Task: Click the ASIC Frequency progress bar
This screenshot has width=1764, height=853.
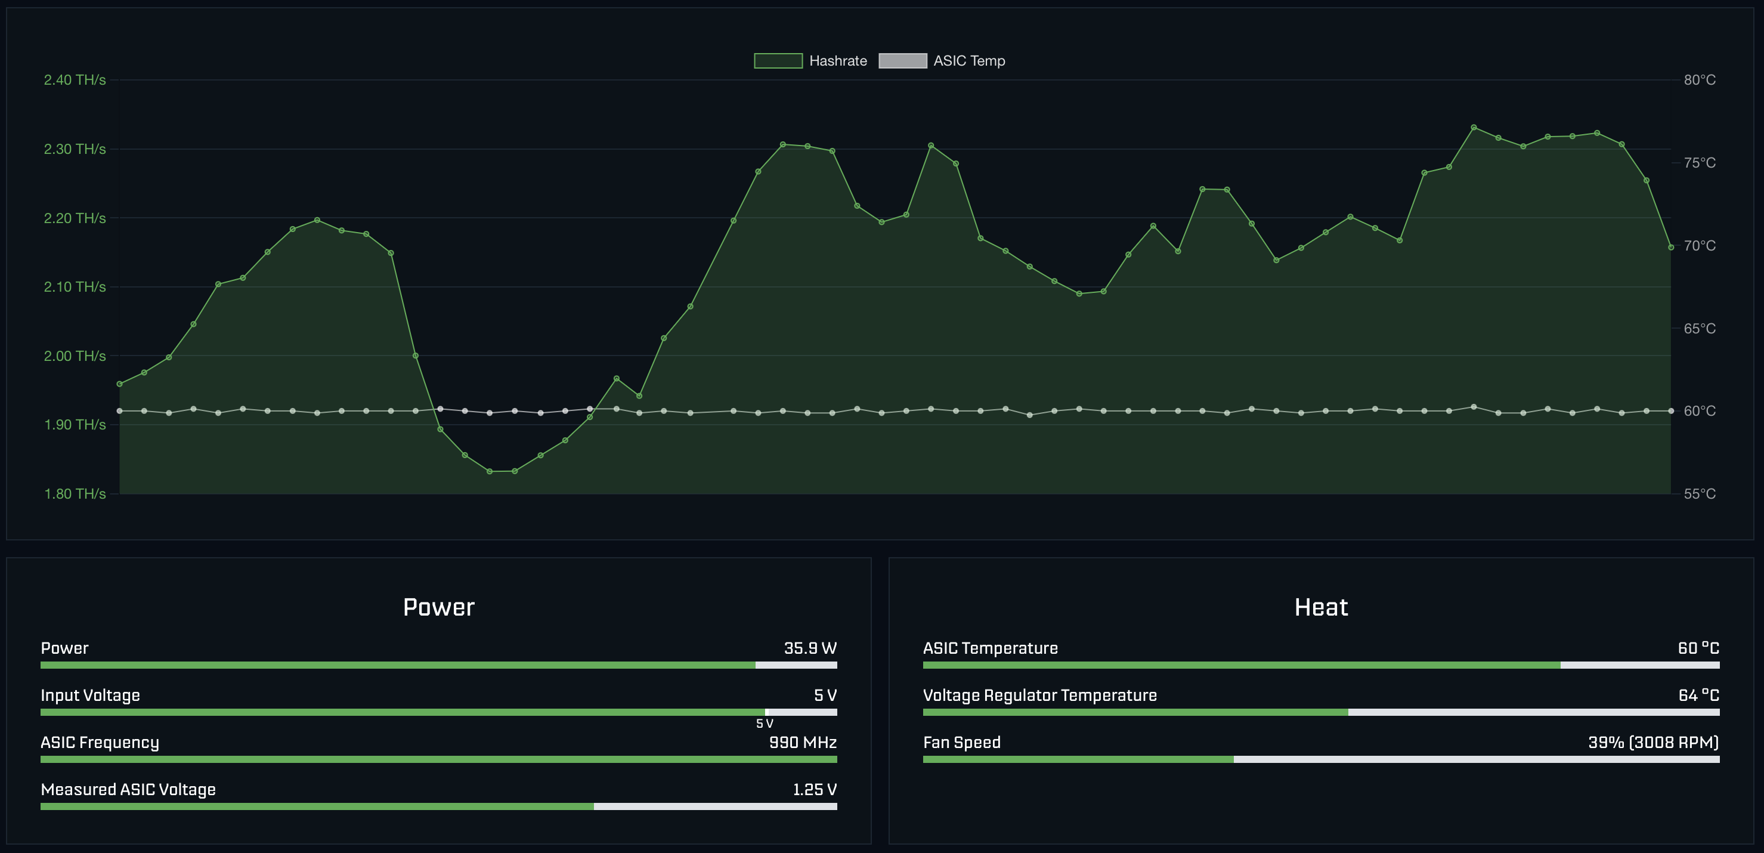Action: tap(438, 759)
